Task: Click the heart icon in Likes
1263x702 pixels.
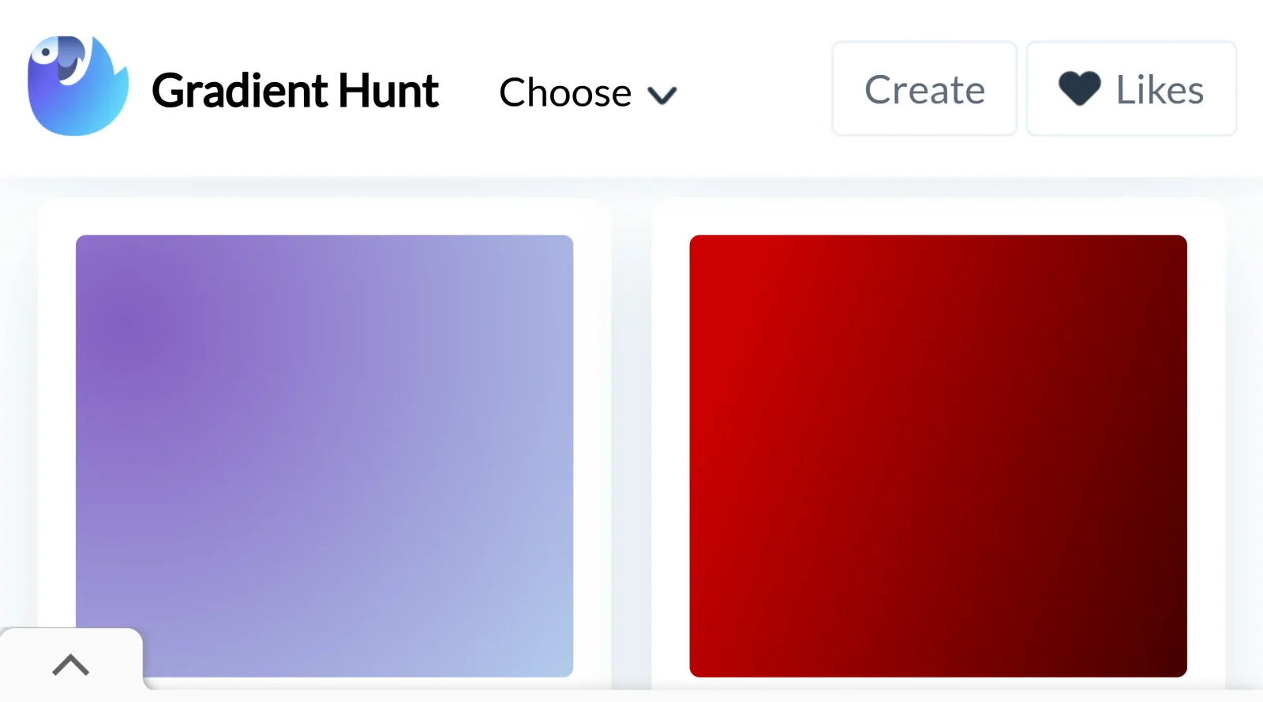Action: [x=1079, y=88]
